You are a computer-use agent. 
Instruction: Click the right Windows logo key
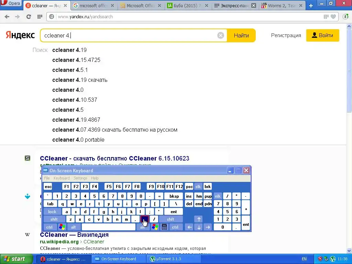click(155, 227)
